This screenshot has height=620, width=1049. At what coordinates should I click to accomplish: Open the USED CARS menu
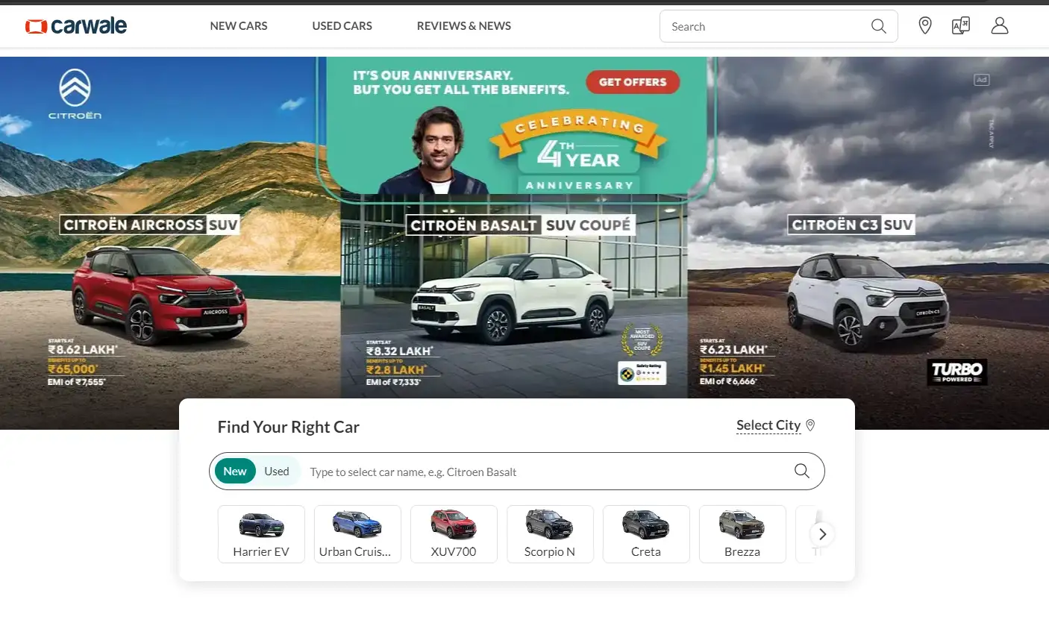click(342, 26)
